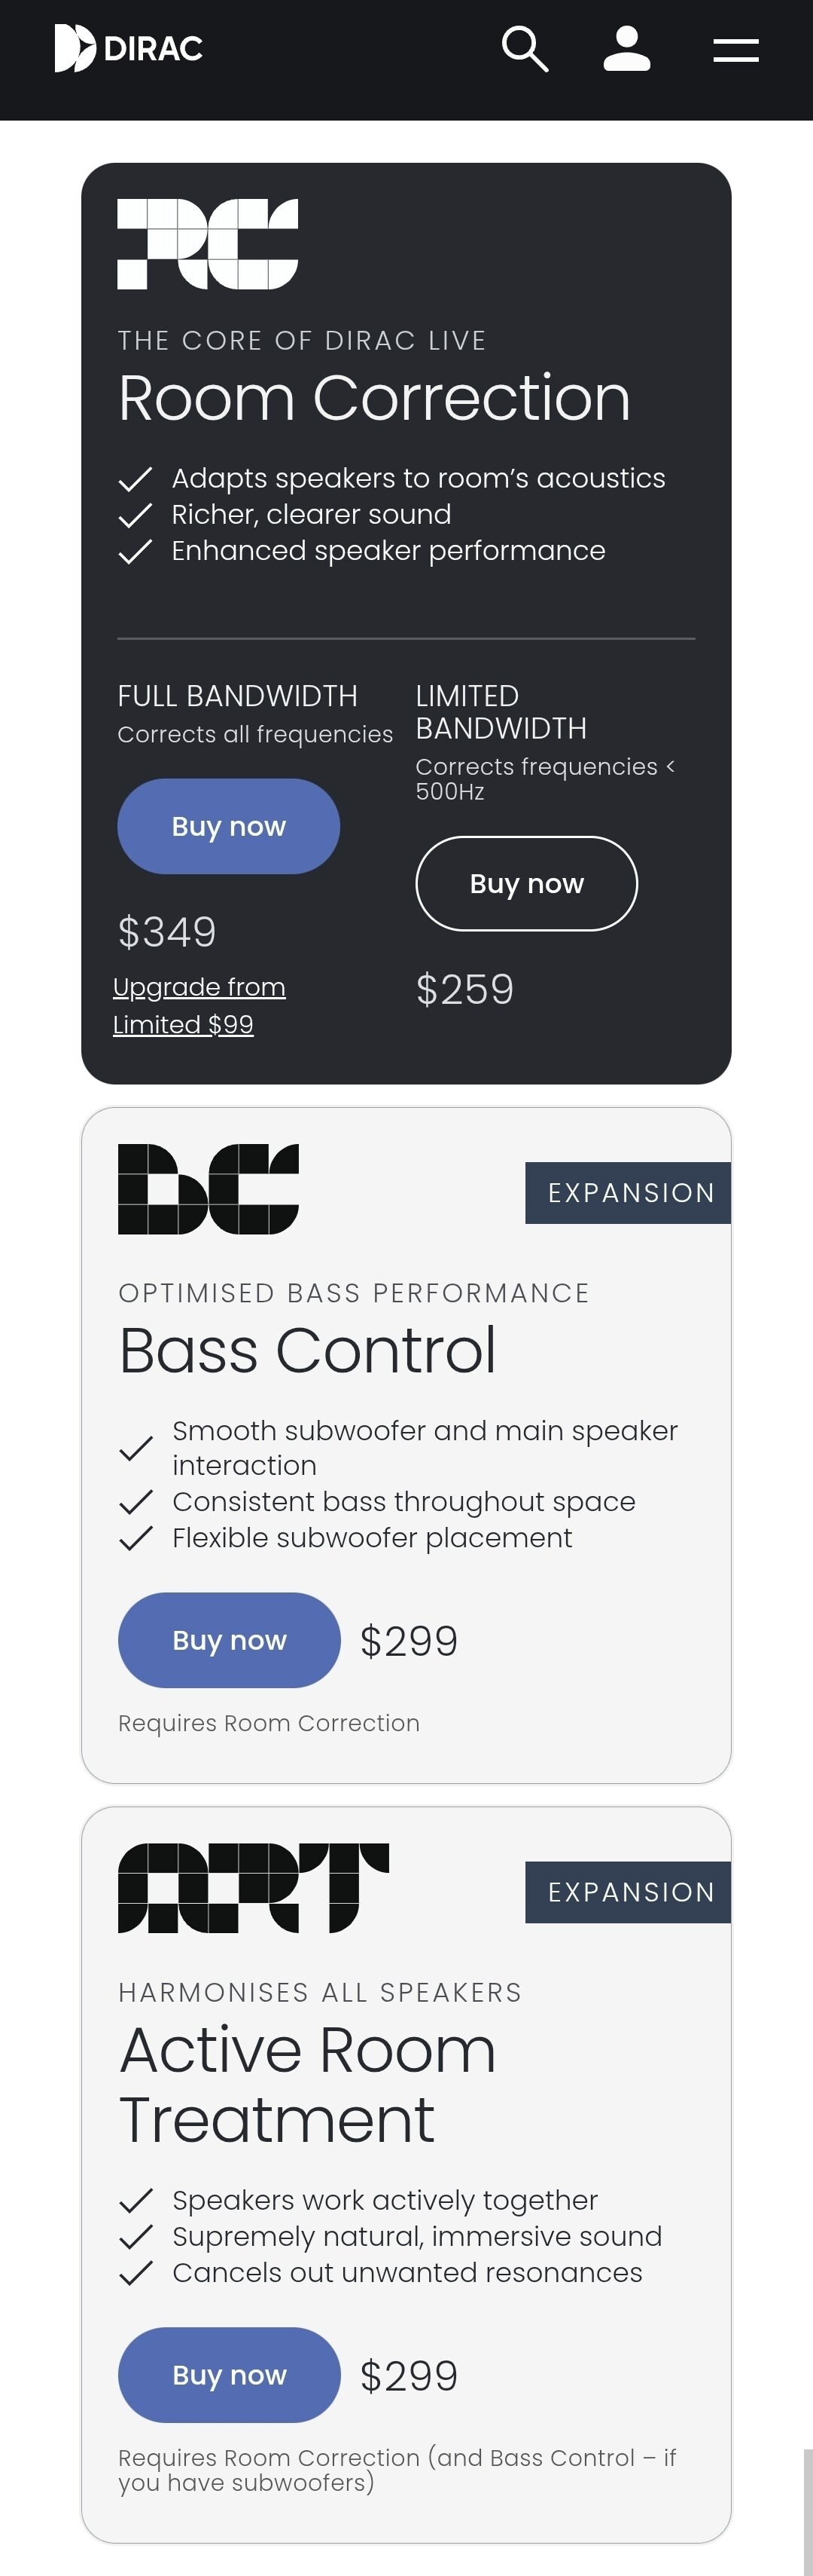The width and height of the screenshot is (813, 2576).
Task: Buy Full Bandwidth Room Correction now
Action: [x=229, y=826]
